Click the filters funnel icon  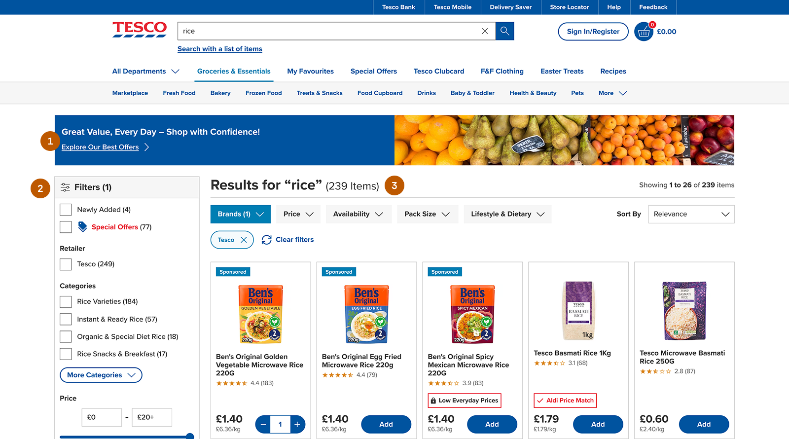click(65, 187)
